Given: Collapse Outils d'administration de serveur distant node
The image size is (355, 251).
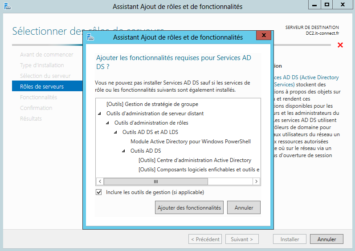Looking at the screenshot, I should pyautogui.click(x=100, y=113).
